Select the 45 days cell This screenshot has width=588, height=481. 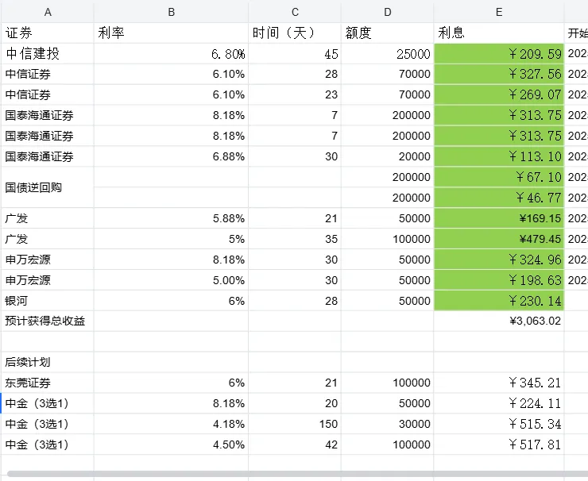tap(295, 53)
